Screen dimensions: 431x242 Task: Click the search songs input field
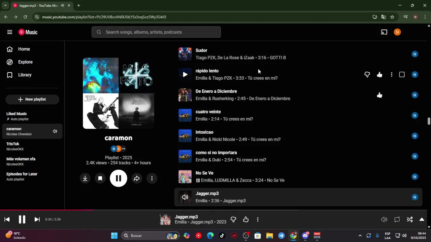(x=156, y=32)
